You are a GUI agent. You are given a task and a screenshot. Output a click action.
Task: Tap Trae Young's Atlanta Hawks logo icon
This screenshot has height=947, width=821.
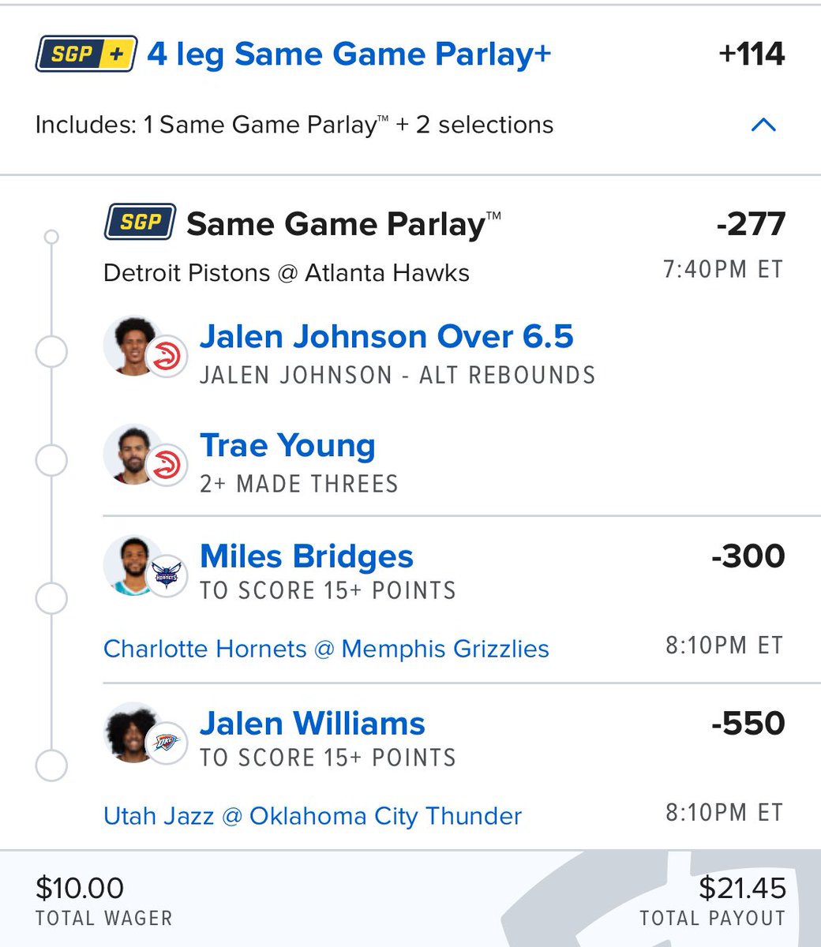point(167,465)
